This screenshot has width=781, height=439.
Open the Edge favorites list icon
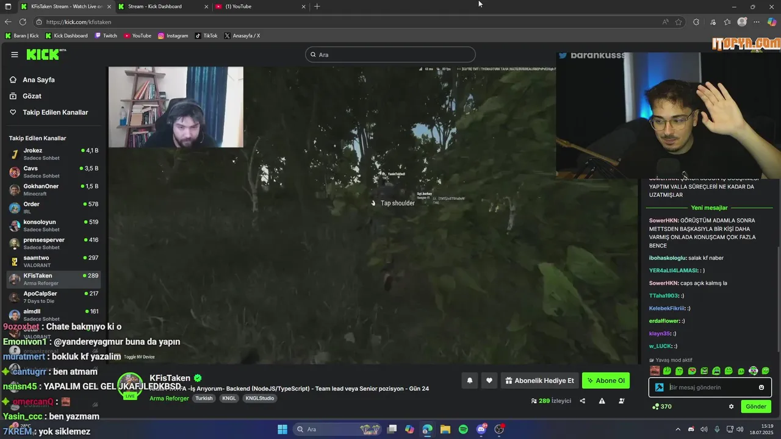click(727, 22)
